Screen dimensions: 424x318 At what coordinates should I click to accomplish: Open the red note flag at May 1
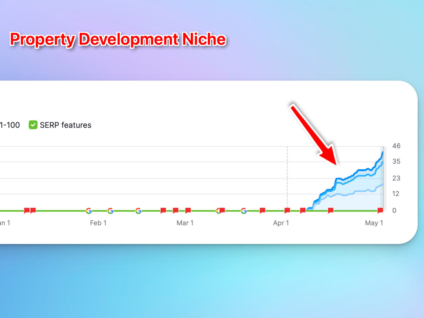[x=380, y=210]
